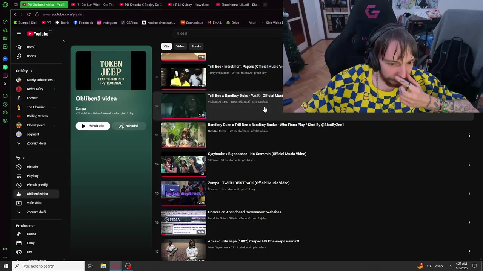Open the history clock in Opera sidebar
This screenshot has height=271, width=483.
click(x=5, y=104)
